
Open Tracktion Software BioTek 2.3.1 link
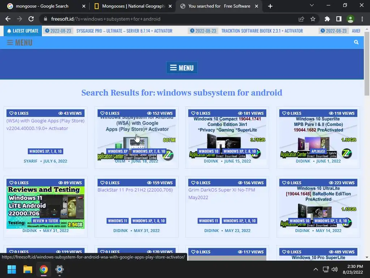pos(262,31)
